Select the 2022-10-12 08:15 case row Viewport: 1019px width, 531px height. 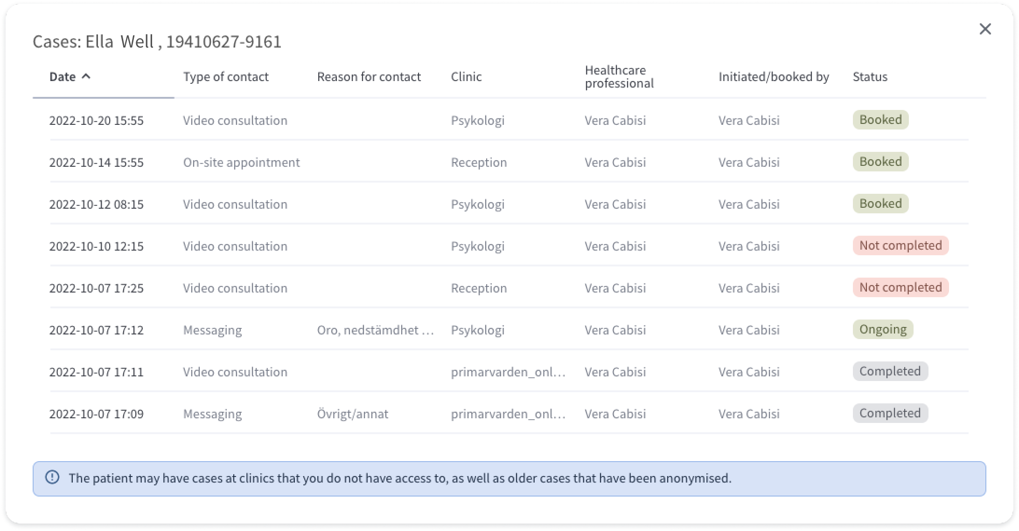(509, 204)
